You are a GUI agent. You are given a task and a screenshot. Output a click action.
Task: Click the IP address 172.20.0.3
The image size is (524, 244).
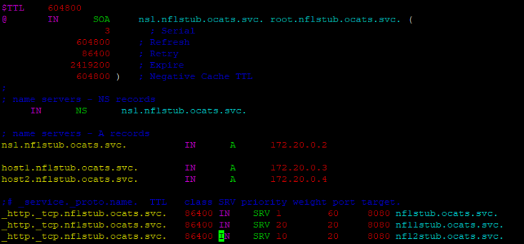pyautogui.click(x=298, y=167)
